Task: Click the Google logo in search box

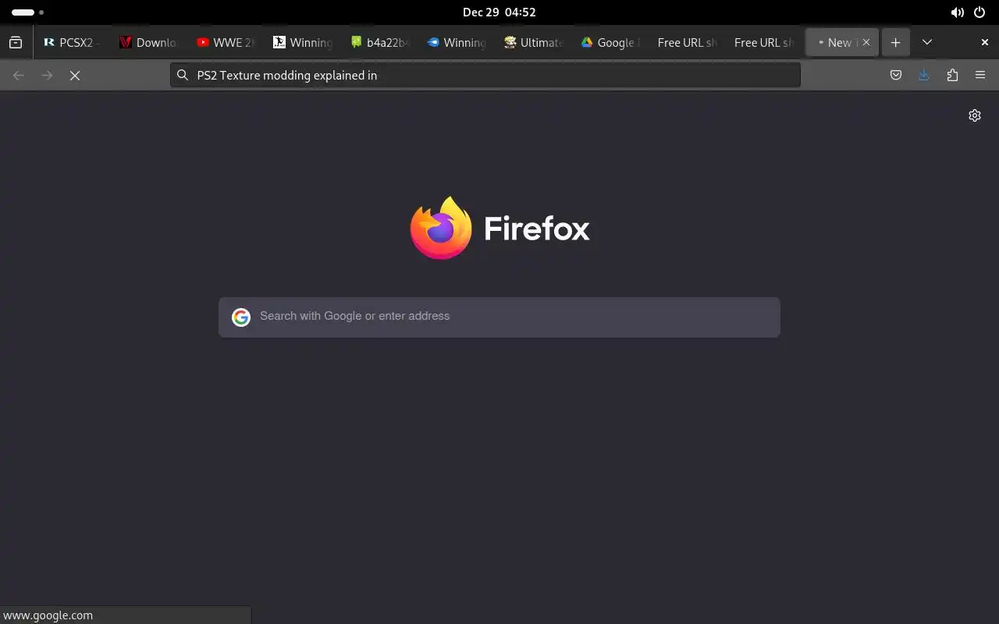Action: [241, 317]
